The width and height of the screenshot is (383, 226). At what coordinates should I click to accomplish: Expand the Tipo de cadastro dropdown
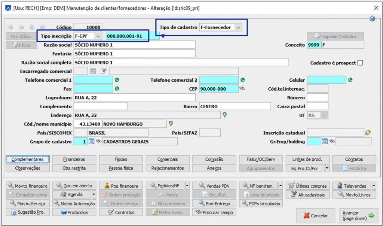(238, 27)
